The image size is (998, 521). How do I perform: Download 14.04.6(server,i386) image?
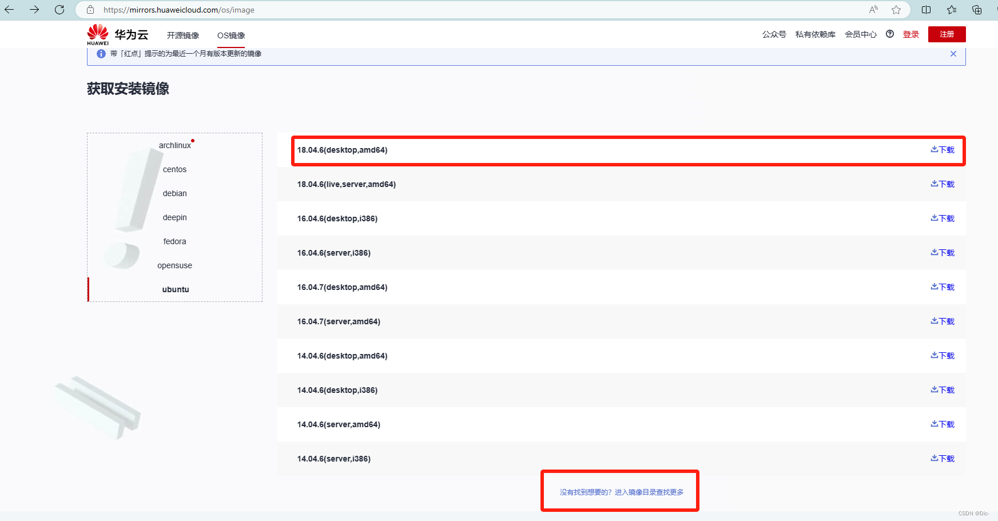943,459
